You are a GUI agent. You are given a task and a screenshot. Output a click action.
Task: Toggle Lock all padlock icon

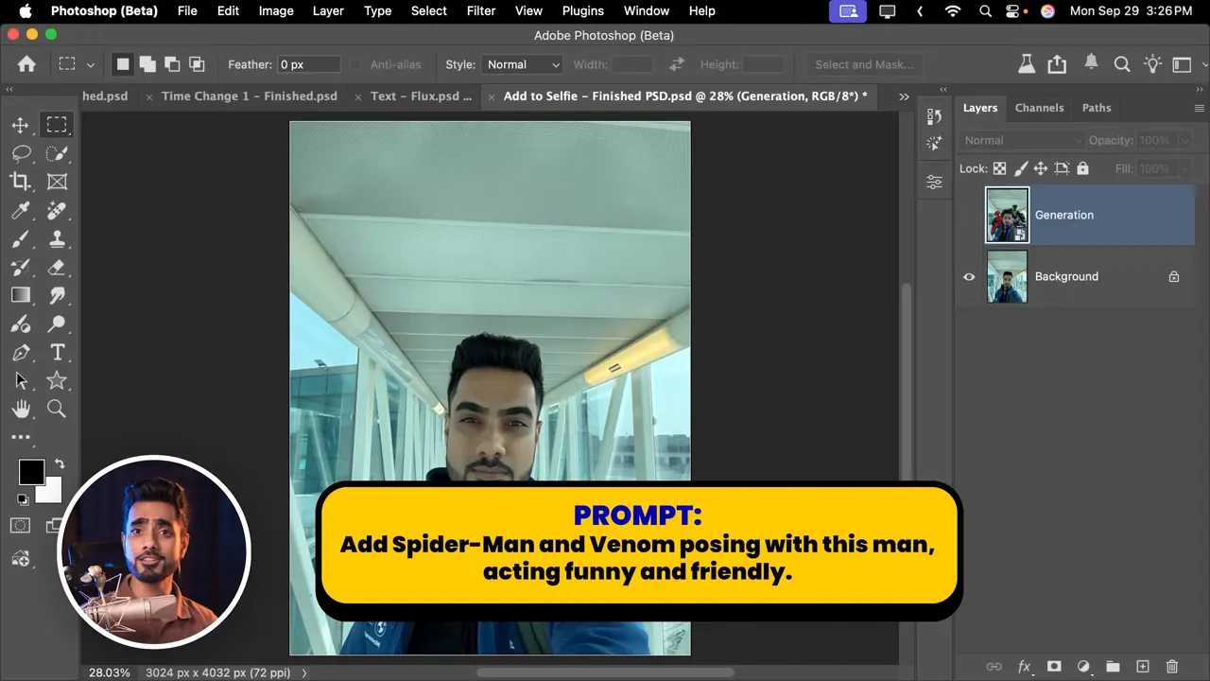[x=1082, y=168]
